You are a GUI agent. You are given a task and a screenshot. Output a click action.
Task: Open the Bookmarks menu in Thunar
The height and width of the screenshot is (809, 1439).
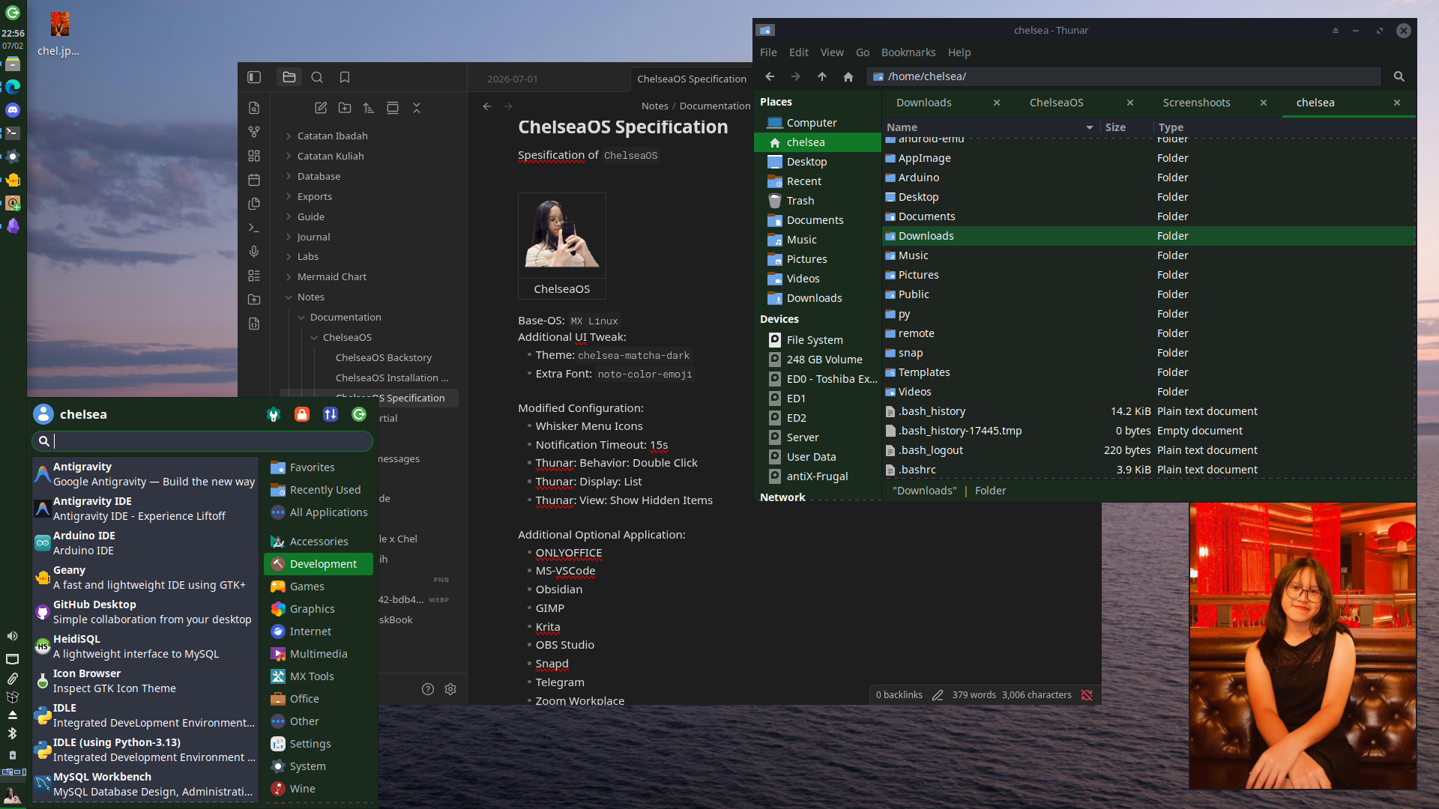click(x=908, y=52)
